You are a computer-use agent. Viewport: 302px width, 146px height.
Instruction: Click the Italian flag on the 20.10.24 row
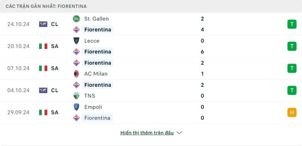coord(43,46)
